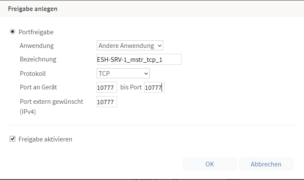Click the Port an Gerät label
Image resolution: width=304 pixels, height=180 pixels.
click(38, 87)
